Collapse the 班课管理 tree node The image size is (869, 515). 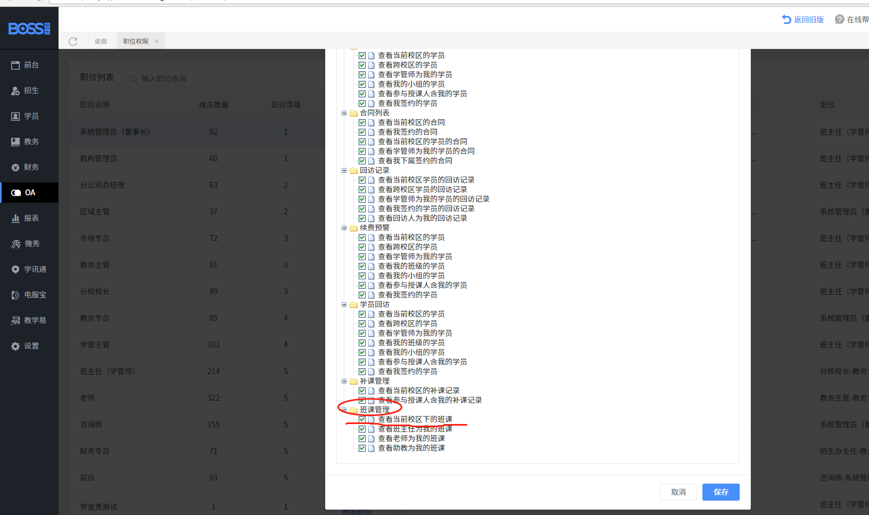[x=344, y=410]
